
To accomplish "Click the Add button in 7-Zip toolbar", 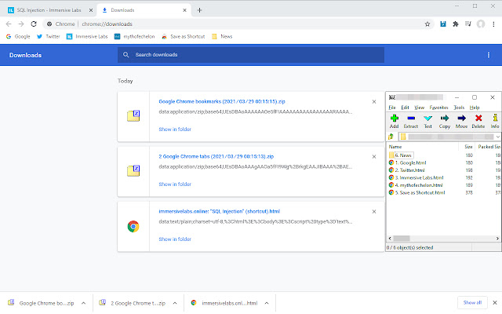I will 395,119.
